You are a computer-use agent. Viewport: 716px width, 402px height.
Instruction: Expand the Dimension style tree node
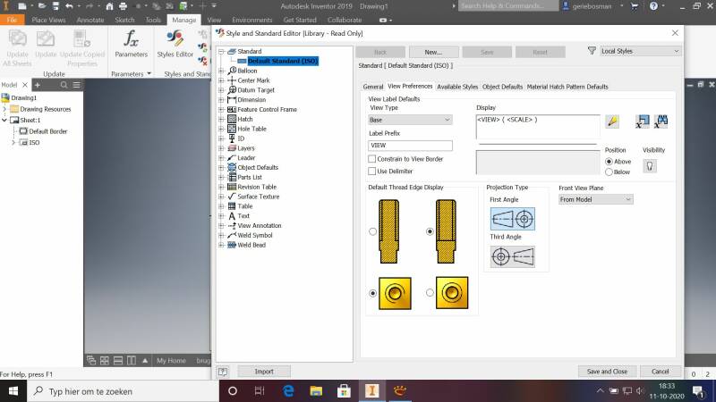coord(221,99)
